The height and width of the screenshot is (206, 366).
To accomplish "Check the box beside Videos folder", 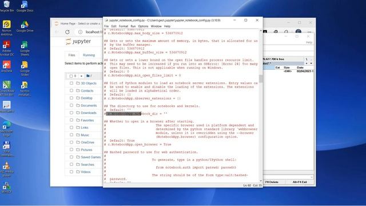I will (71, 172).
